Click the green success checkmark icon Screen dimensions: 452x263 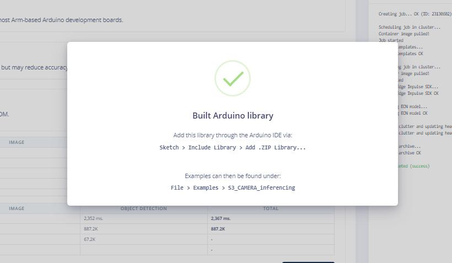[x=232, y=78]
